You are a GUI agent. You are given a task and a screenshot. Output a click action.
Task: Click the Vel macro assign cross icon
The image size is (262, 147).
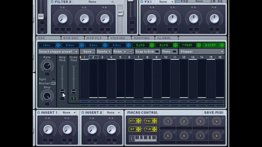(x=154, y=121)
